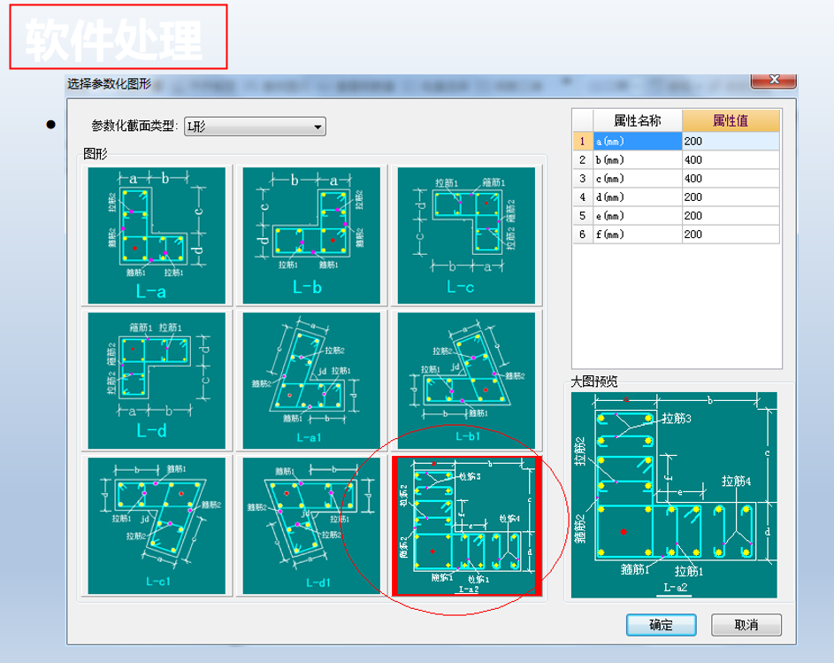Edit the c(mm) value cell 400
Image resolution: width=834 pixels, height=663 pixels.
[x=731, y=179]
